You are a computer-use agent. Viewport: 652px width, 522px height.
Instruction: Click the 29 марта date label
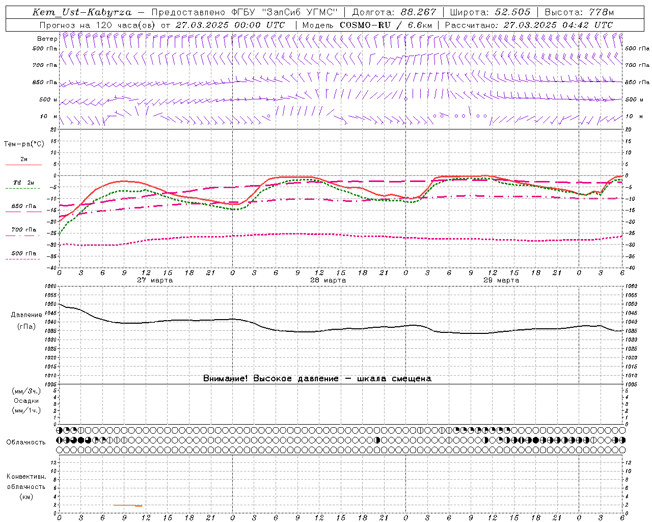(501, 280)
